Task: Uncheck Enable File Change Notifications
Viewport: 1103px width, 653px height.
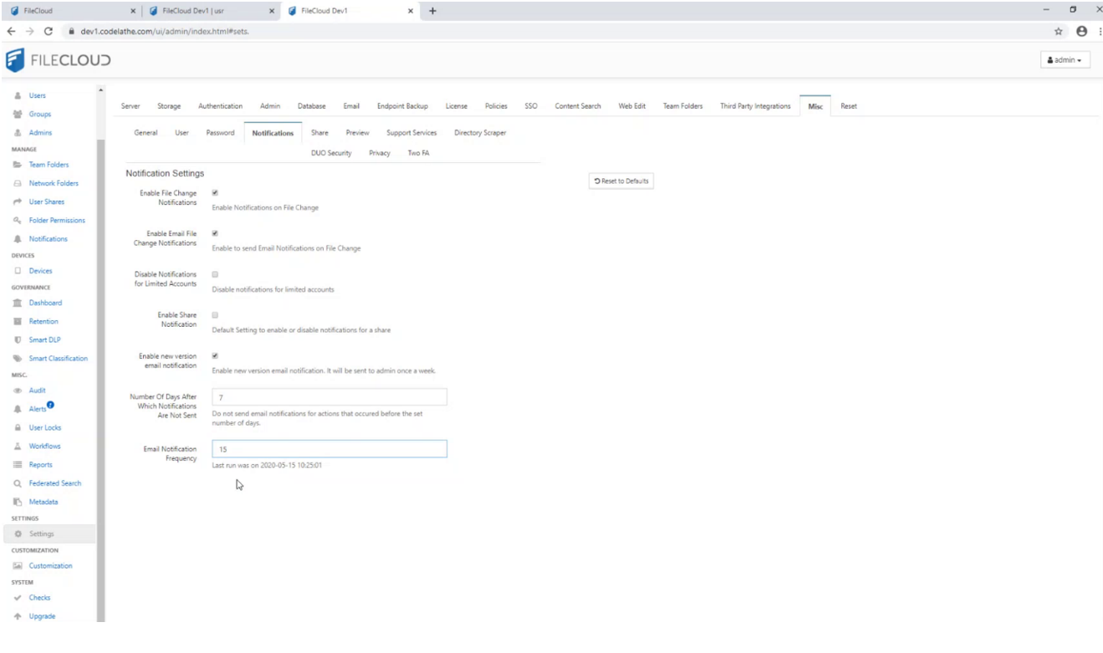Action: point(215,193)
